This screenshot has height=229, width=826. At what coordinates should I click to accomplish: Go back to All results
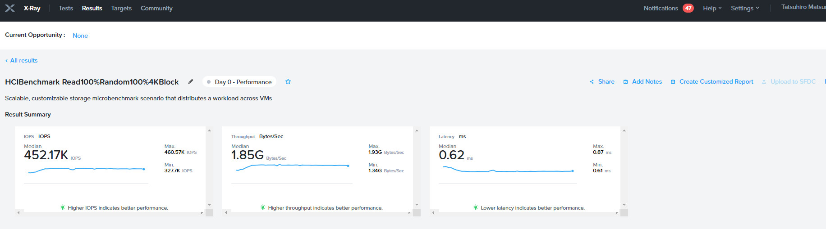pos(21,60)
